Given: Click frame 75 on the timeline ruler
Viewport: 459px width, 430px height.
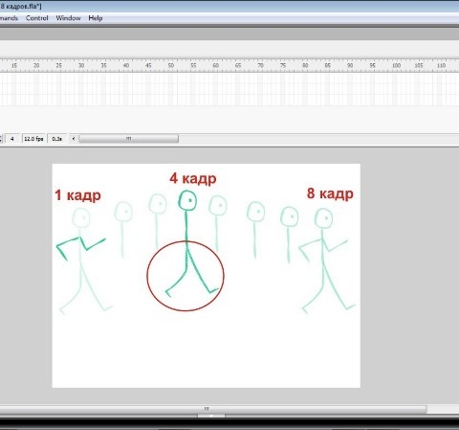Looking at the screenshot, I should coord(283,65).
